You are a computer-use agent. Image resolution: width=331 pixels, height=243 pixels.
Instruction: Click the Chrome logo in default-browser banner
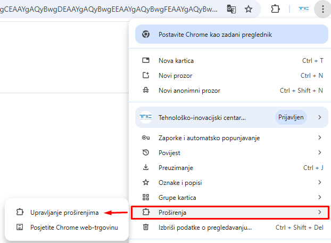[146, 35]
